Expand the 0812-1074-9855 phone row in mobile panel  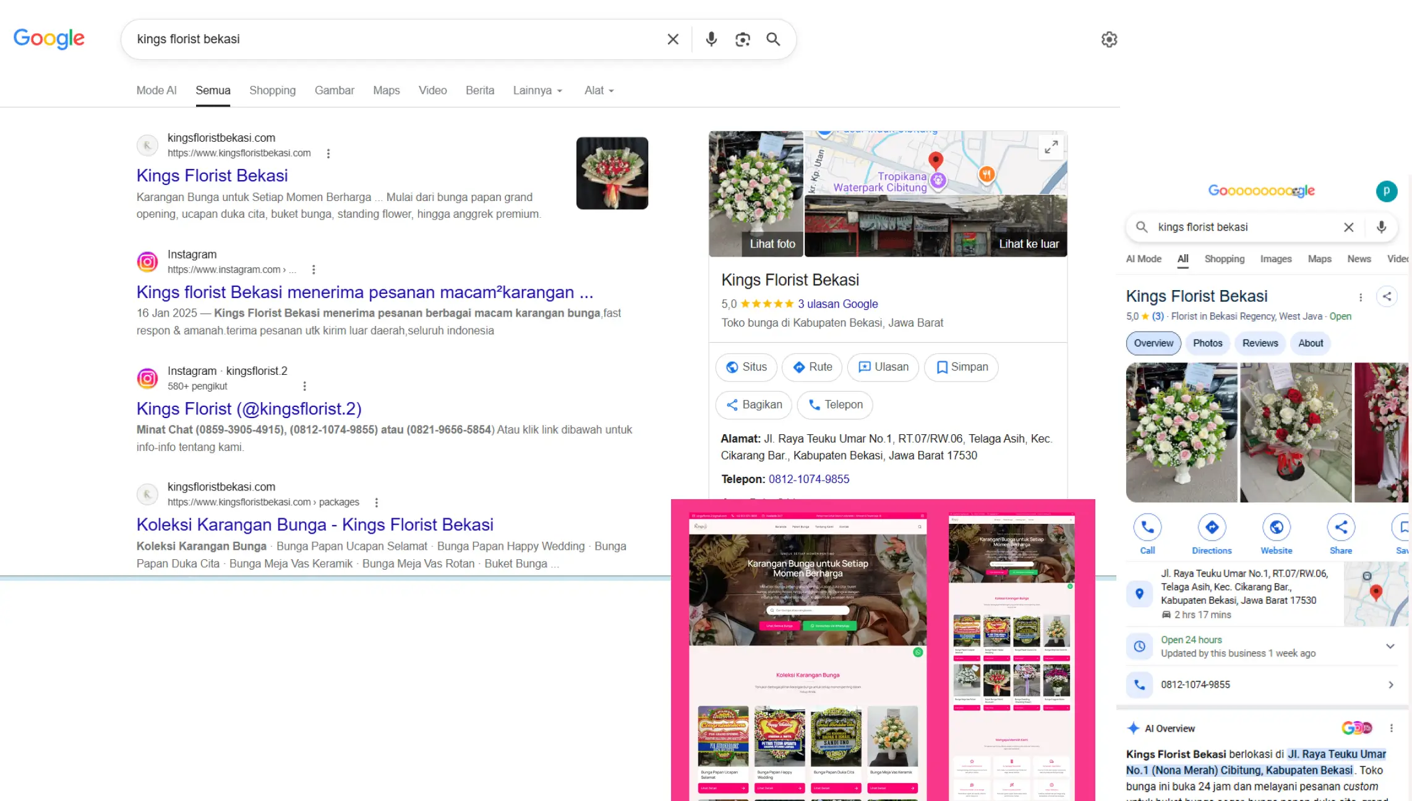pyautogui.click(x=1262, y=685)
